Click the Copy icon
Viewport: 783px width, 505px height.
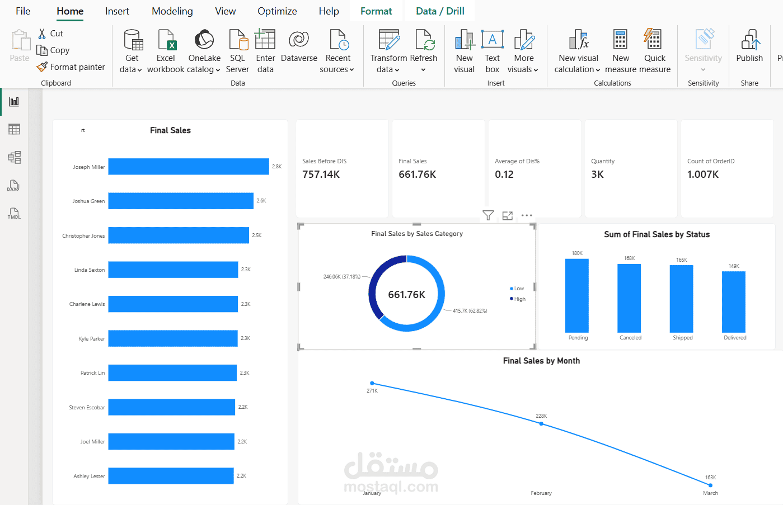click(x=42, y=50)
